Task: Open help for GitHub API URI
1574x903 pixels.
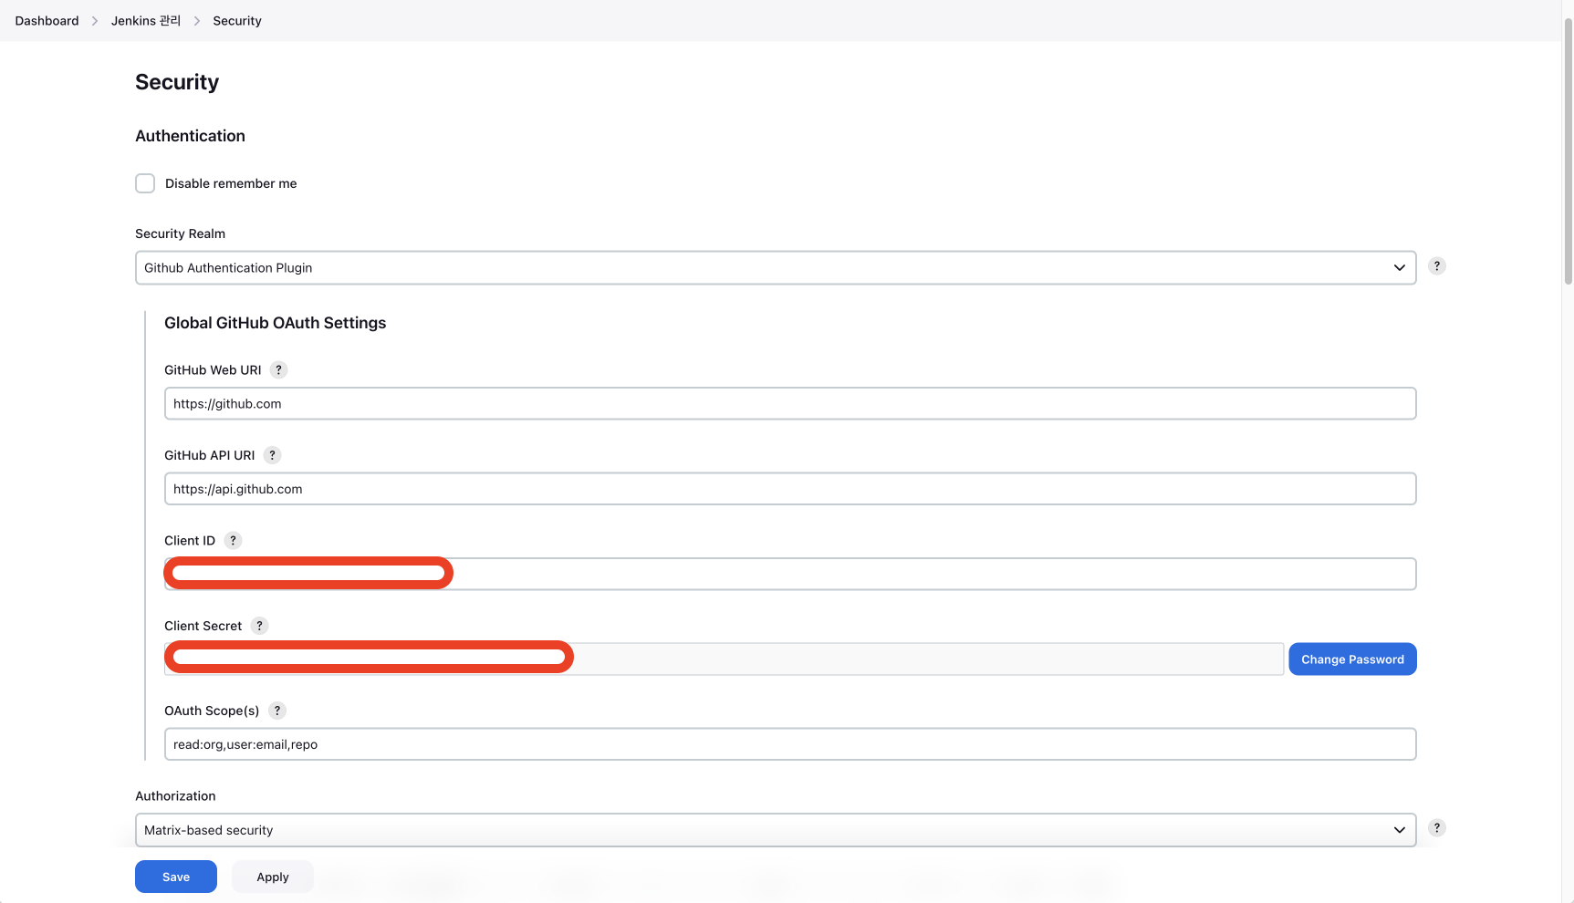Action: click(272, 454)
